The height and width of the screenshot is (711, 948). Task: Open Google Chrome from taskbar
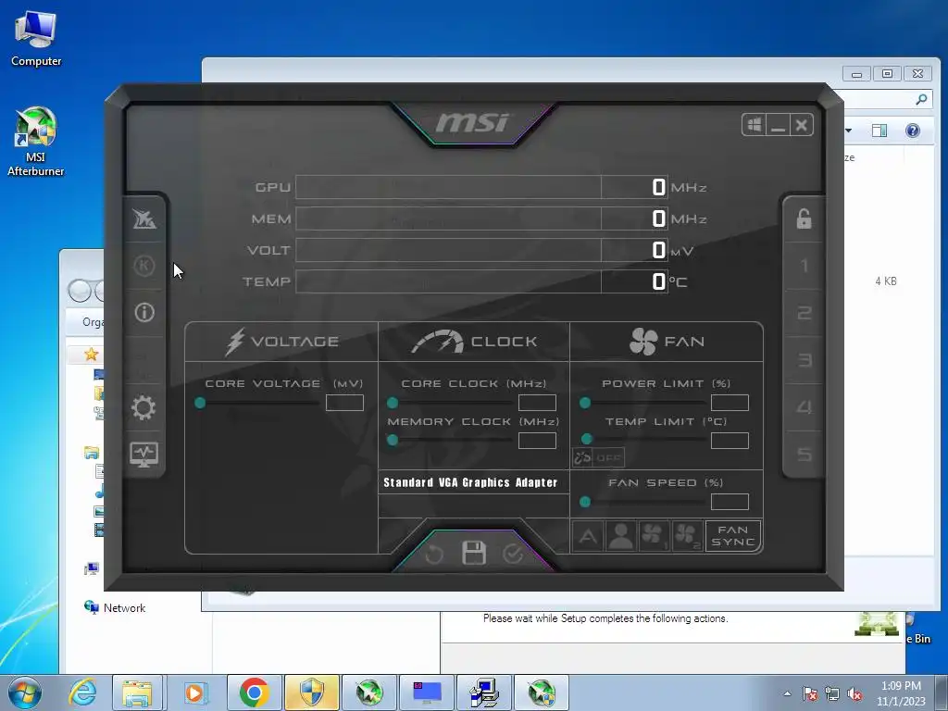click(254, 692)
